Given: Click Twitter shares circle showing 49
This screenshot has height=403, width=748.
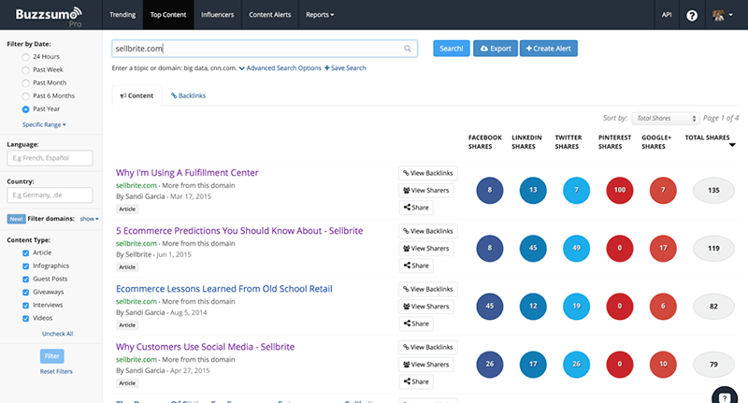Looking at the screenshot, I should click(576, 248).
